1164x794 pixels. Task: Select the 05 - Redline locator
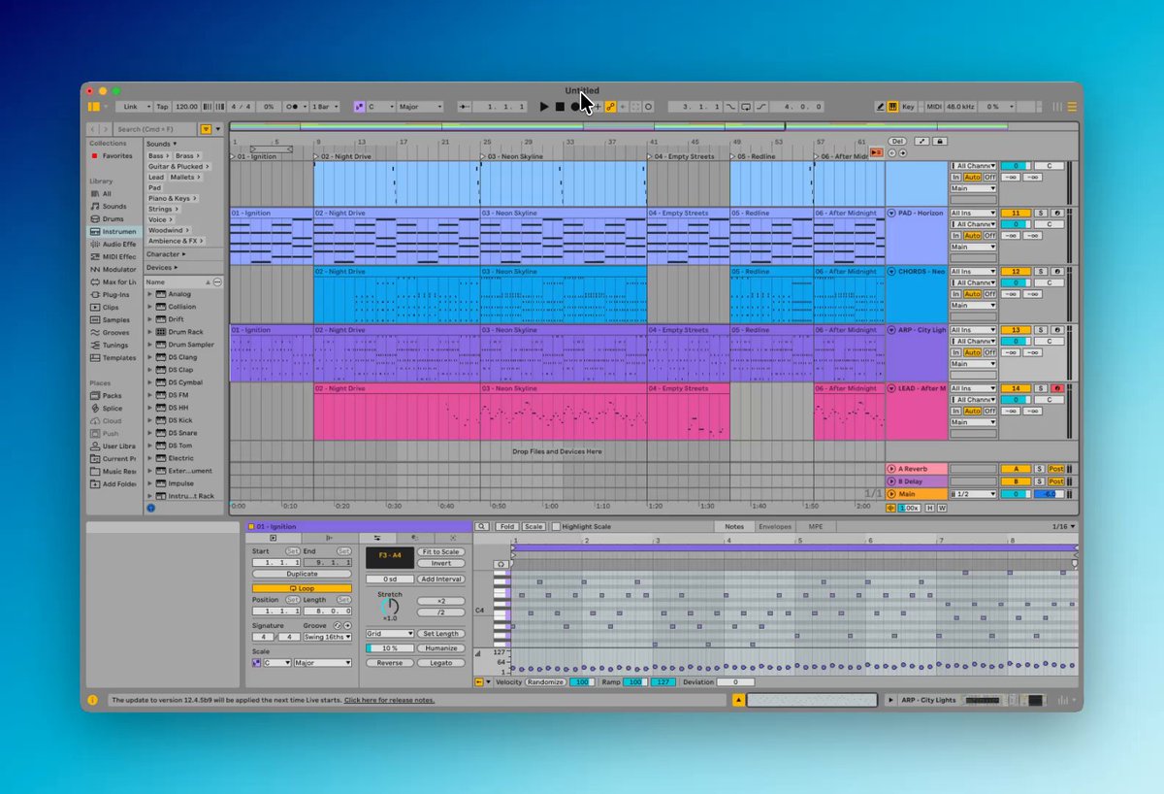click(752, 156)
